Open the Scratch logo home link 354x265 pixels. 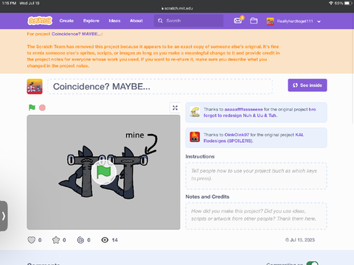coord(40,21)
